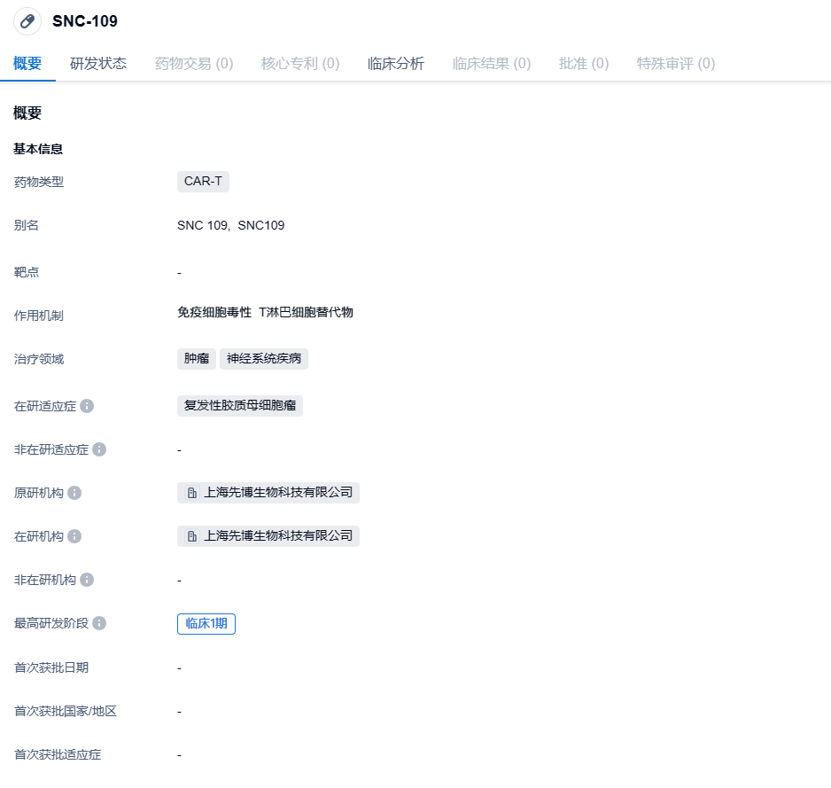Screen dimensions: 831x788
Task: Click the 免疫细胞毒性 mechanism link
Action: (214, 313)
